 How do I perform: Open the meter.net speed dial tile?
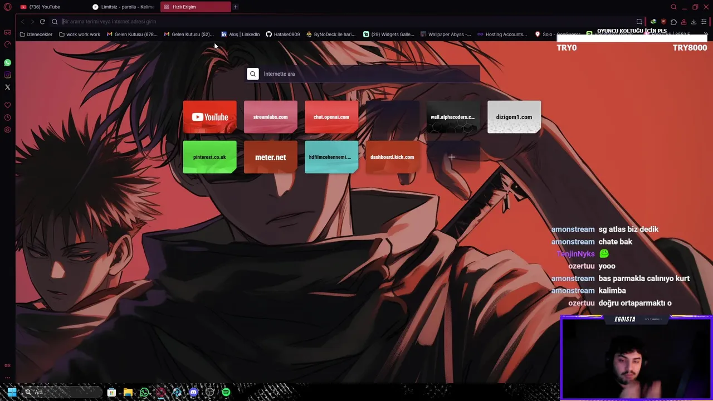(270, 157)
